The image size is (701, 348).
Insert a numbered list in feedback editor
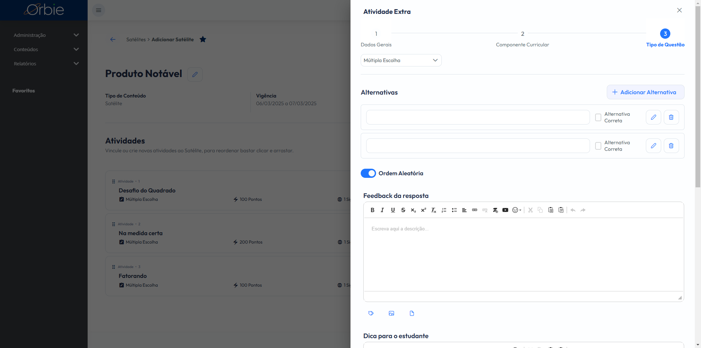tap(444, 210)
